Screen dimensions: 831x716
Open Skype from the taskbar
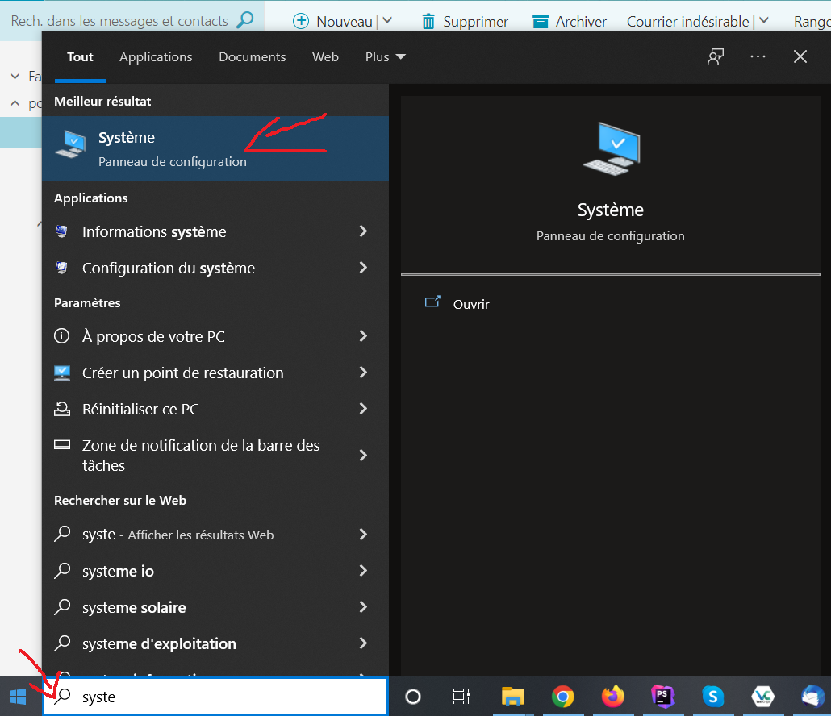[712, 697]
